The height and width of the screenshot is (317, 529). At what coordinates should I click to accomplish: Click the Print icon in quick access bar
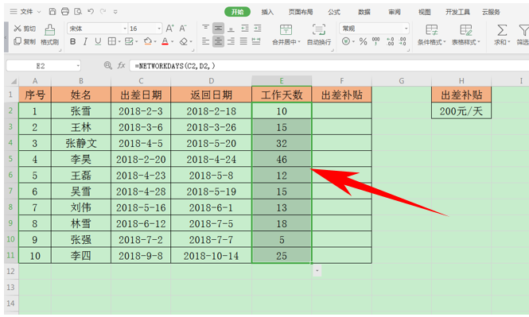[x=65, y=12]
